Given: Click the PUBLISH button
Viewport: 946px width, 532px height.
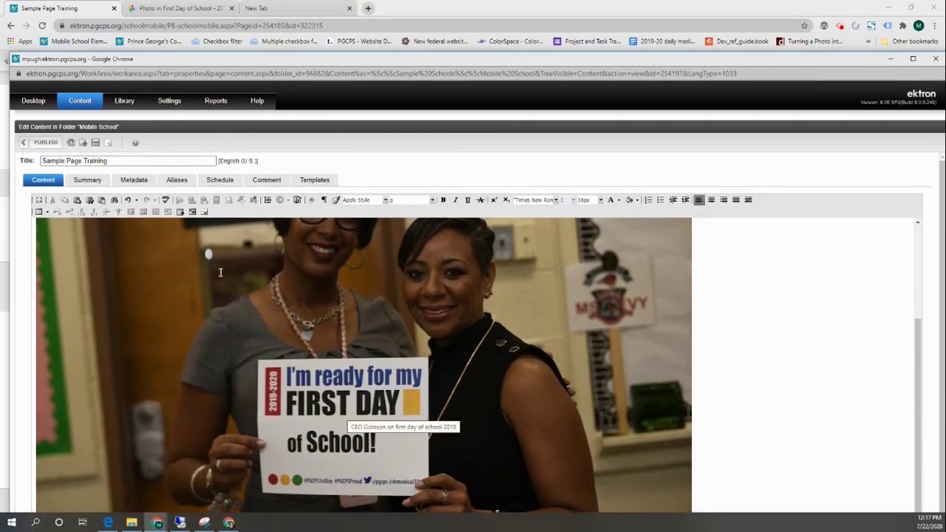Looking at the screenshot, I should (x=45, y=143).
